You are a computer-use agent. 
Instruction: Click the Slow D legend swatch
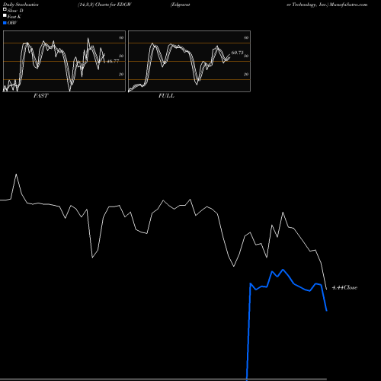(5, 10)
